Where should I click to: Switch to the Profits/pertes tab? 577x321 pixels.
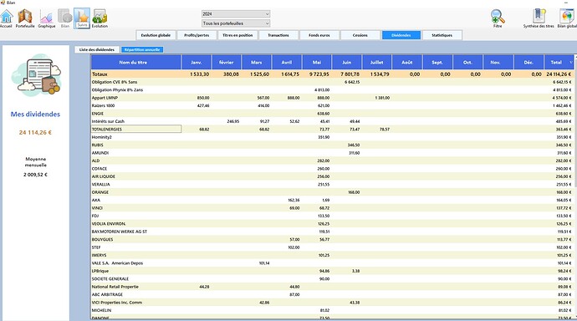[x=197, y=35]
